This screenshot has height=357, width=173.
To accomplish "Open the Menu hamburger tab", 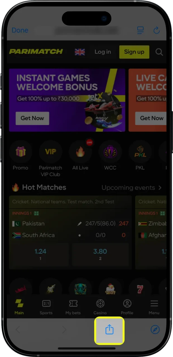I will pos(154,307).
